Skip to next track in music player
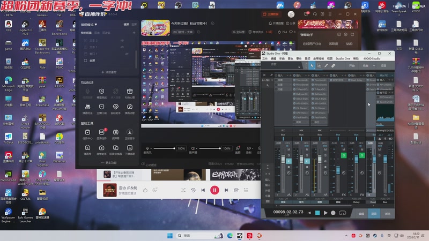The width and height of the screenshot is (429, 241). pos(226,190)
